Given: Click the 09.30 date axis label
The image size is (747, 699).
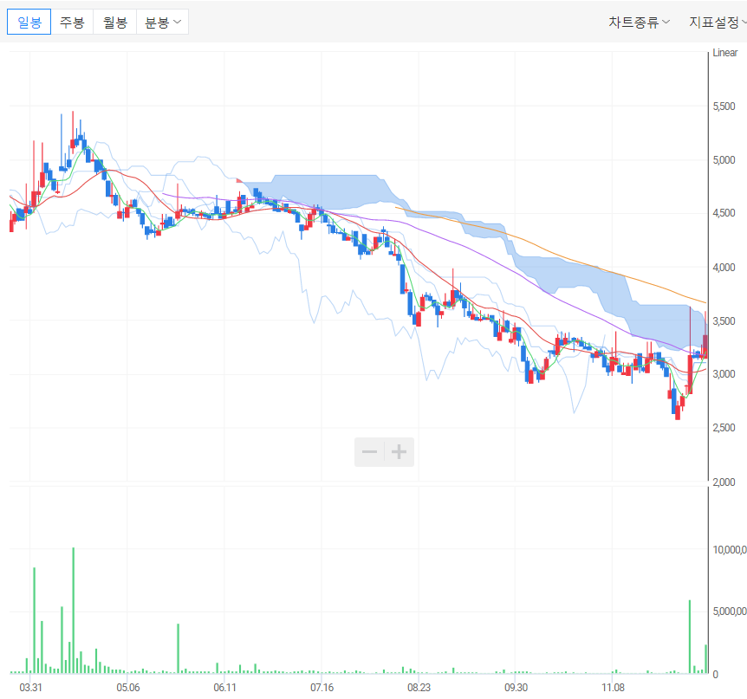Looking at the screenshot, I should [x=516, y=688].
